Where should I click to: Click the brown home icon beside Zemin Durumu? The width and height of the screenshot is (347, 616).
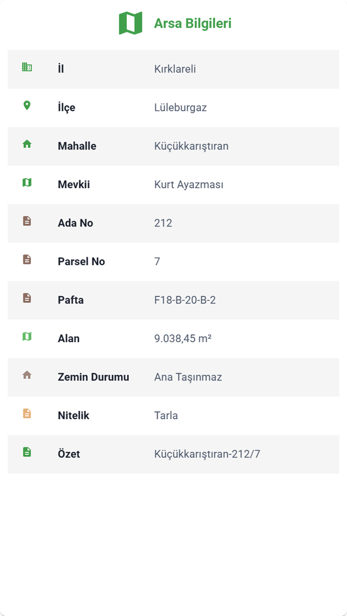pos(27,375)
